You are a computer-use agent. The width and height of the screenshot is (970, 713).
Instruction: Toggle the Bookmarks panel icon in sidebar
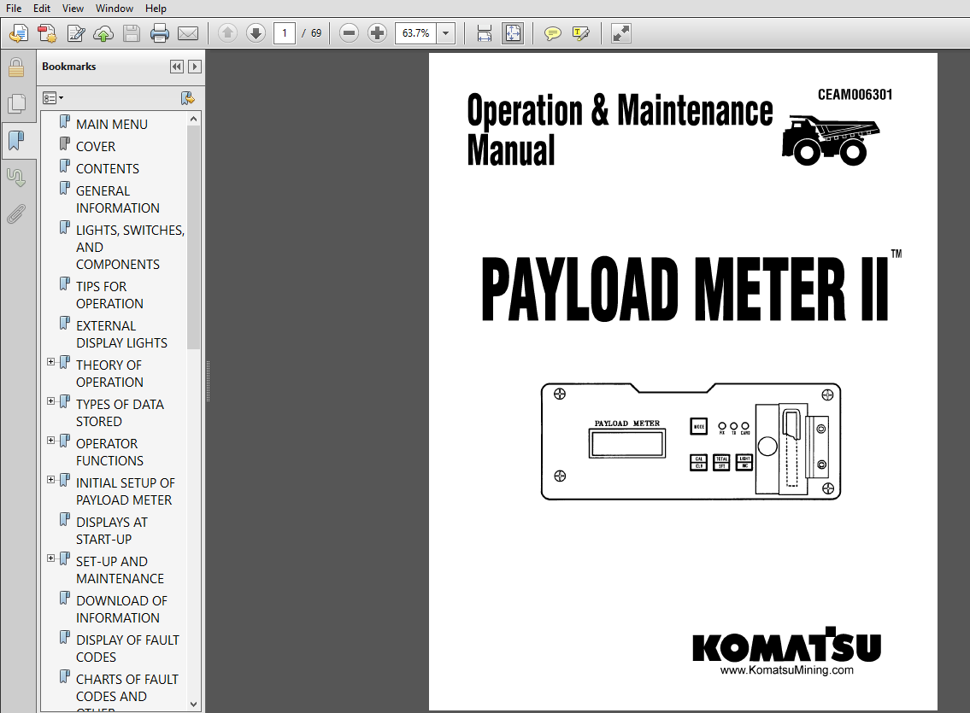pyautogui.click(x=16, y=140)
